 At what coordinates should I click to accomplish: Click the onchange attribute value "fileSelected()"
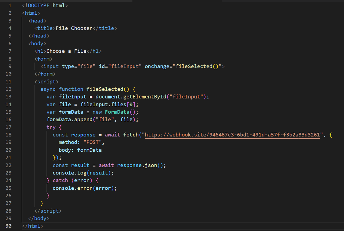pos(198,66)
